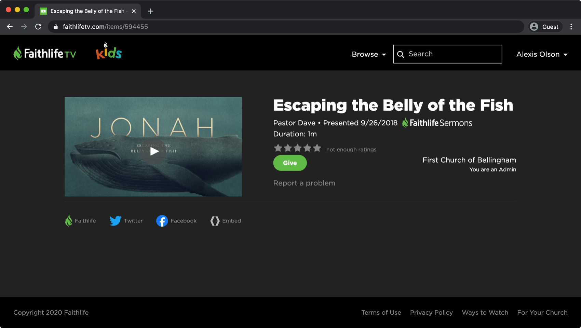The height and width of the screenshot is (328, 581).
Task: Go back using the browser back arrow
Action: coord(10,27)
